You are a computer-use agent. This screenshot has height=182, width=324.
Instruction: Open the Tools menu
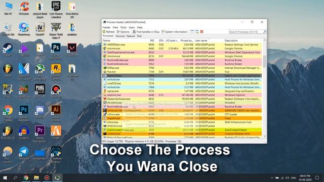[124, 27]
